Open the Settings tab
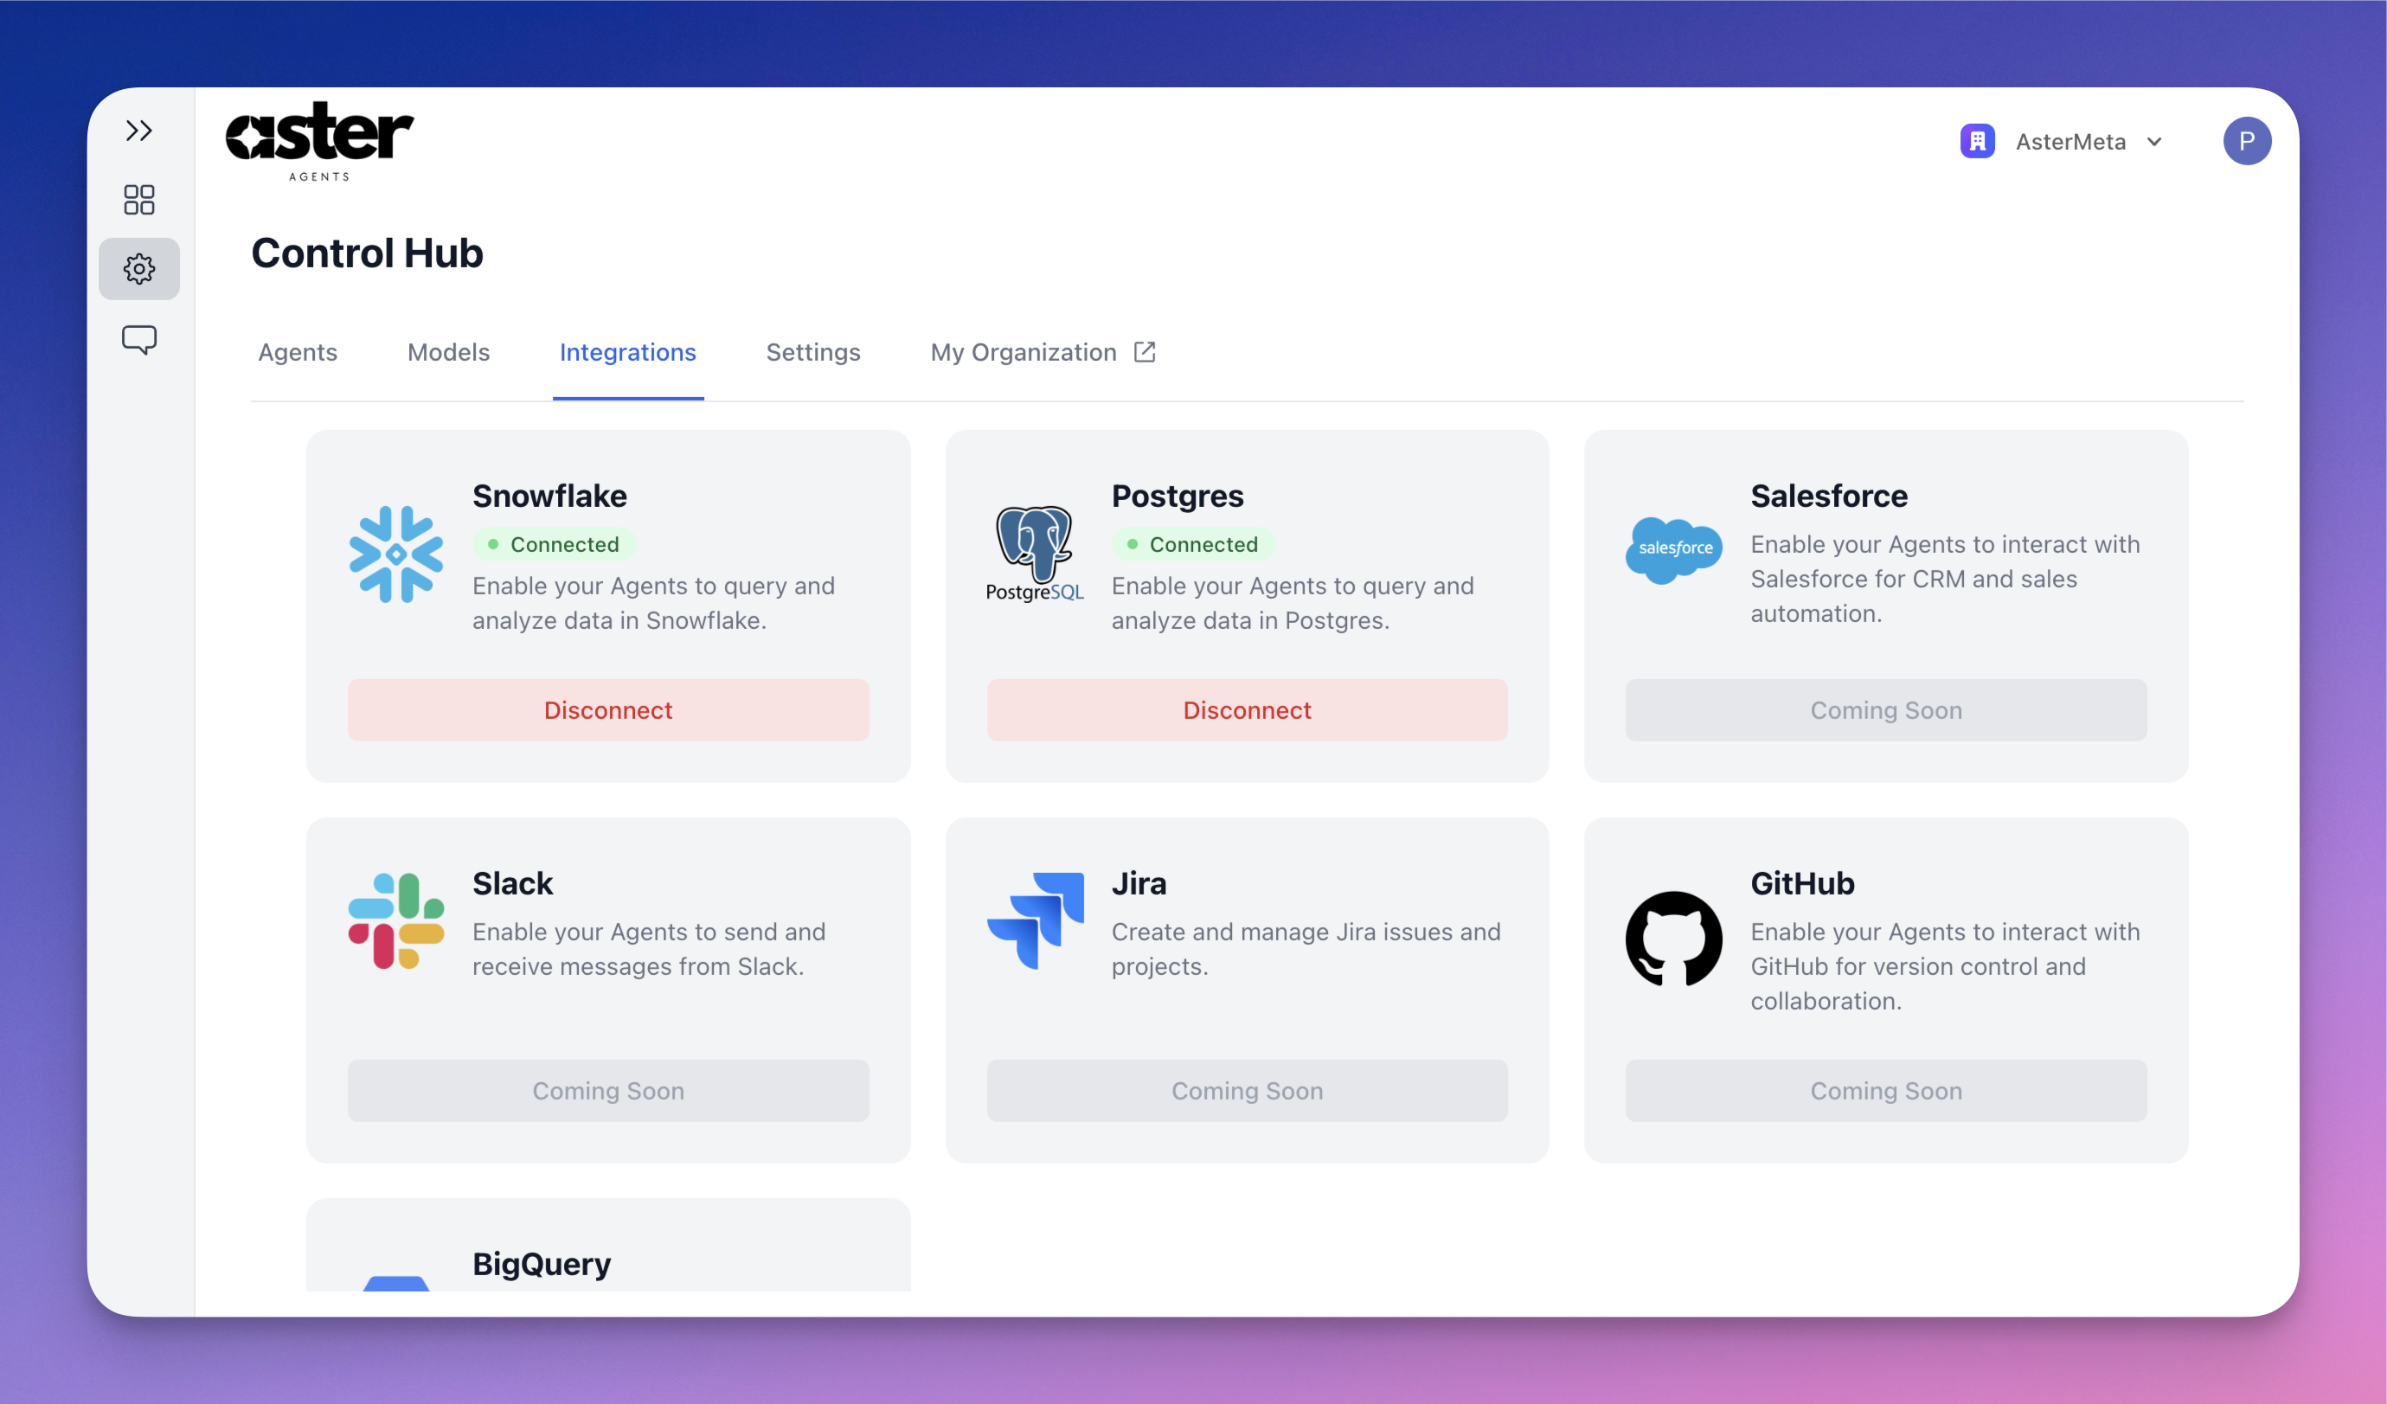Viewport: 2387px width, 1404px height. click(x=812, y=352)
